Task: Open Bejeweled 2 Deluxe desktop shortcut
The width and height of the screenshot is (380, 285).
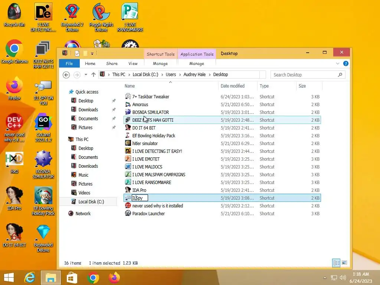Action: [x=72, y=17]
